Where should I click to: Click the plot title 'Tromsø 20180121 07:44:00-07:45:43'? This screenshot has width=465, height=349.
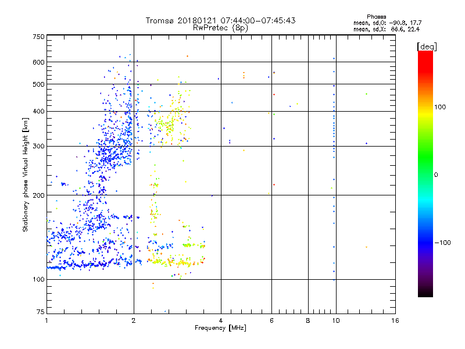tap(220, 20)
